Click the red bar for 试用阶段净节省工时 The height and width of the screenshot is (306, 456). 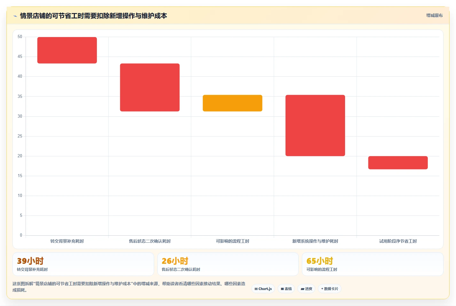click(398, 163)
